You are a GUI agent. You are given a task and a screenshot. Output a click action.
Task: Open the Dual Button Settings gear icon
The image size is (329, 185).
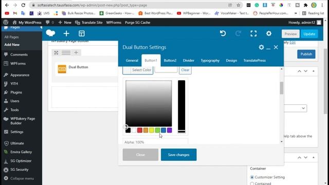(261, 47)
